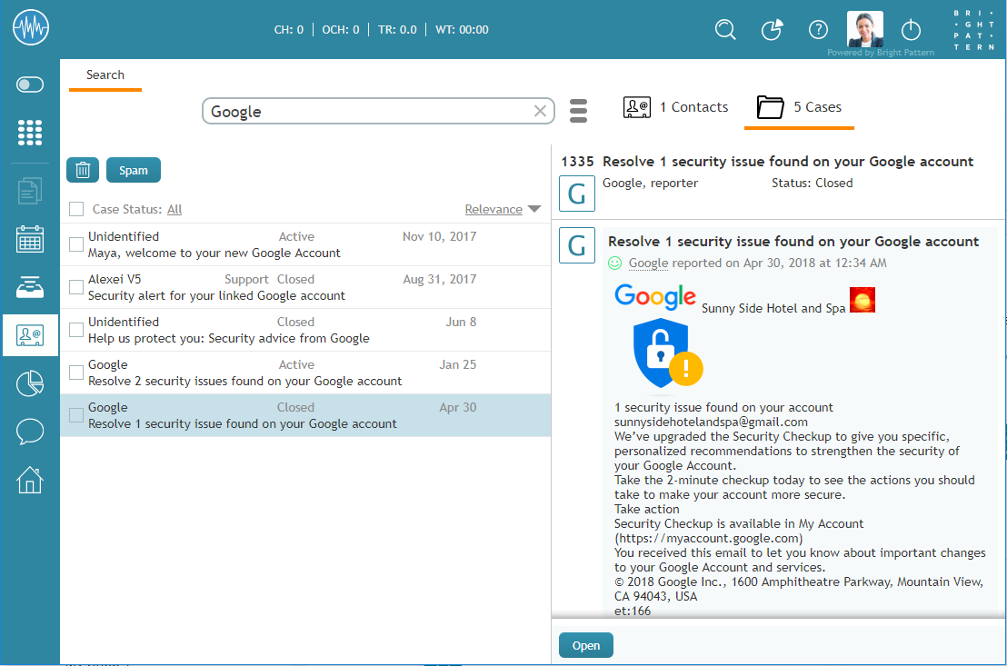Click the 'Status: Closed' case header text

point(812,183)
